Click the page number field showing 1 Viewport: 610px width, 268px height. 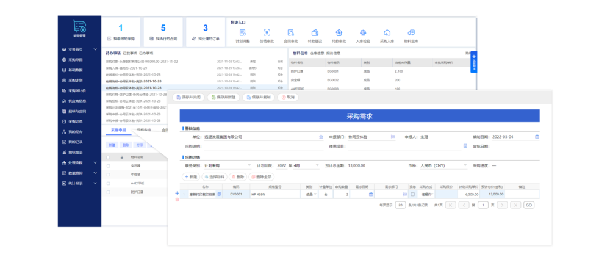[483, 205]
